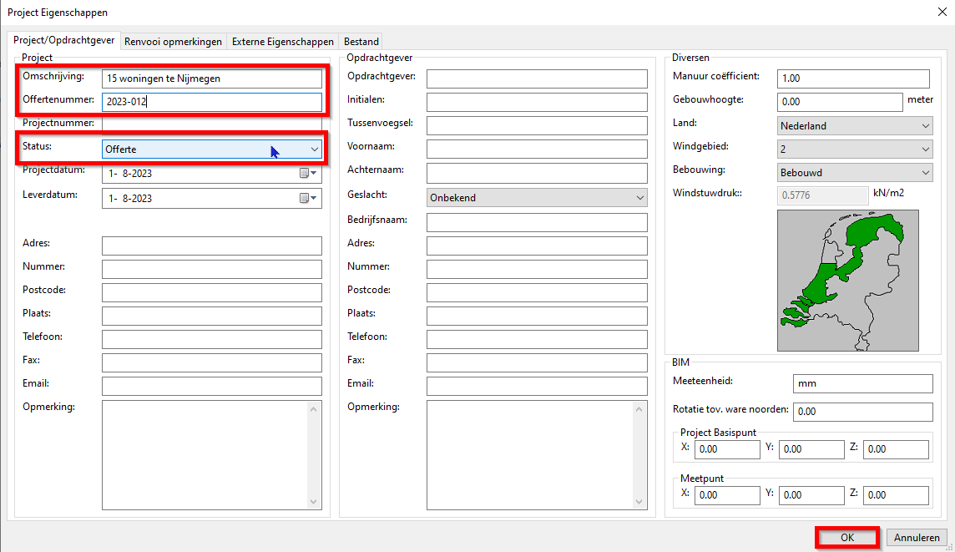Expand the Bebouwing dropdown
This screenshot has height=552, width=955.
[x=925, y=173]
